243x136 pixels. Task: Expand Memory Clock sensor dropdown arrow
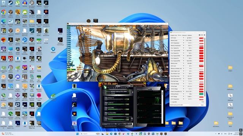[x=184, y=40]
